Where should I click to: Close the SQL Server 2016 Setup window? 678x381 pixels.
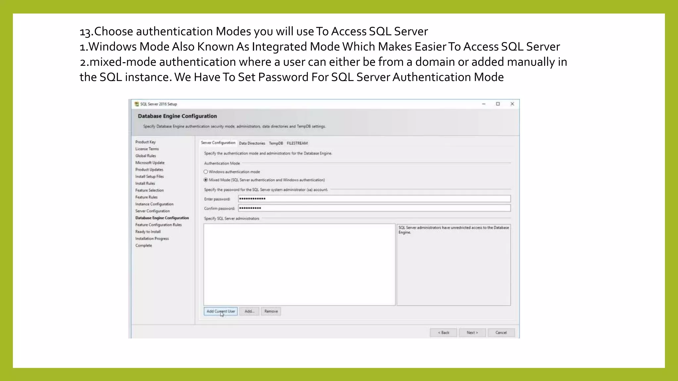[x=512, y=104]
